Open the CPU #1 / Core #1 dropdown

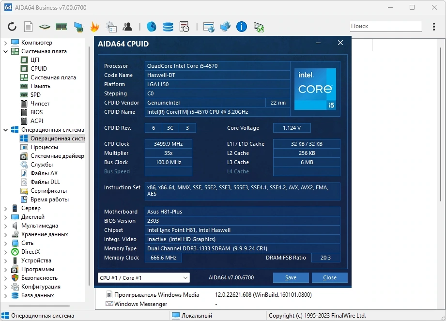tap(144, 278)
